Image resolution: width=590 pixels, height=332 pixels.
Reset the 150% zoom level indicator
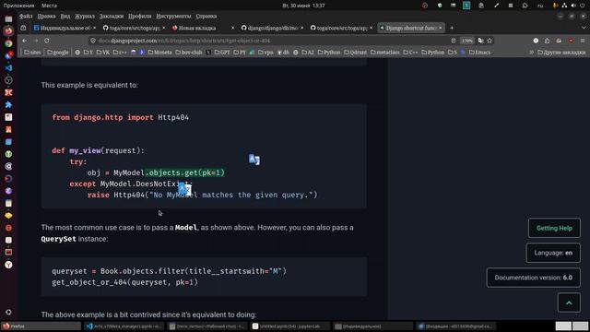click(467, 41)
